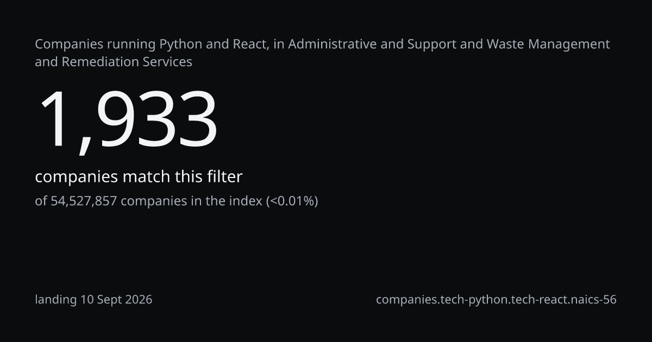
Task: Click the large 1,933 count number
Action: click(127, 121)
